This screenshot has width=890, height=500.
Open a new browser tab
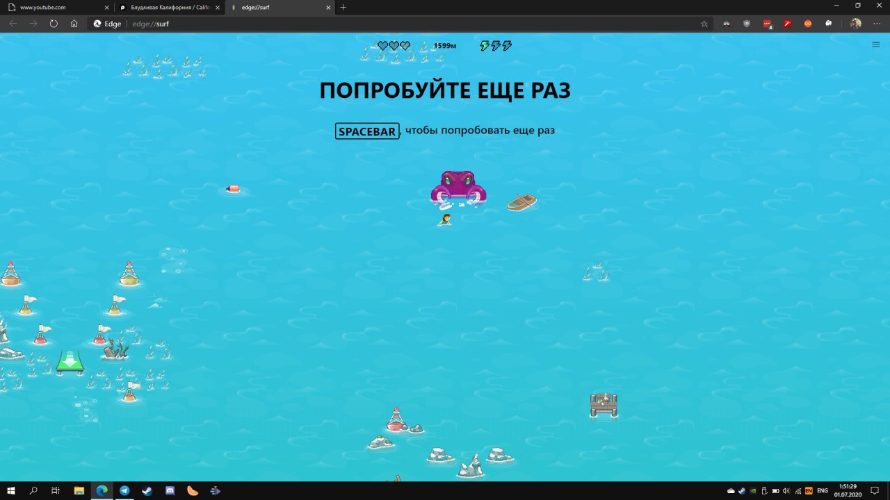click(x=343, y=7)
